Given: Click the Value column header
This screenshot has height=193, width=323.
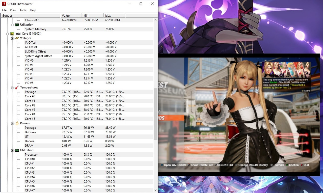Looking at the screenshot, I should pos(71,16).
